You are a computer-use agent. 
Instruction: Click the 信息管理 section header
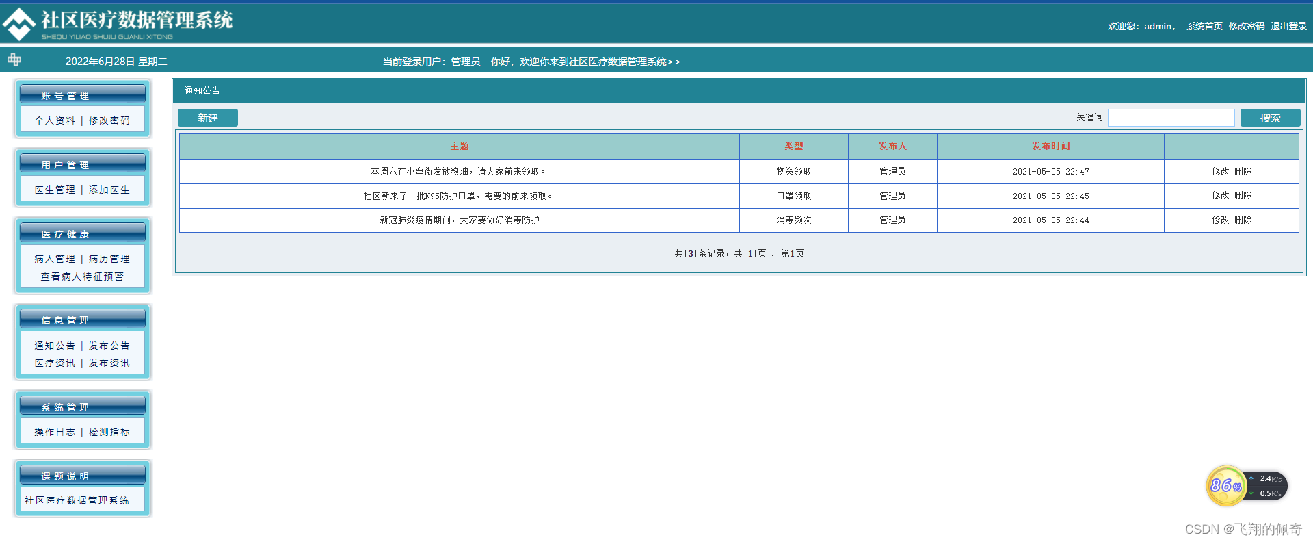82,319
